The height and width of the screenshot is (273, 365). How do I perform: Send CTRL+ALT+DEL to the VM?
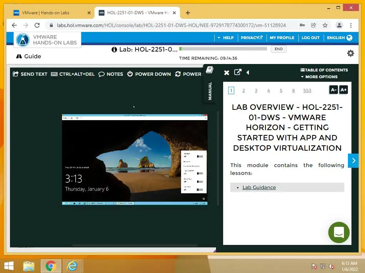pos(73,74)
